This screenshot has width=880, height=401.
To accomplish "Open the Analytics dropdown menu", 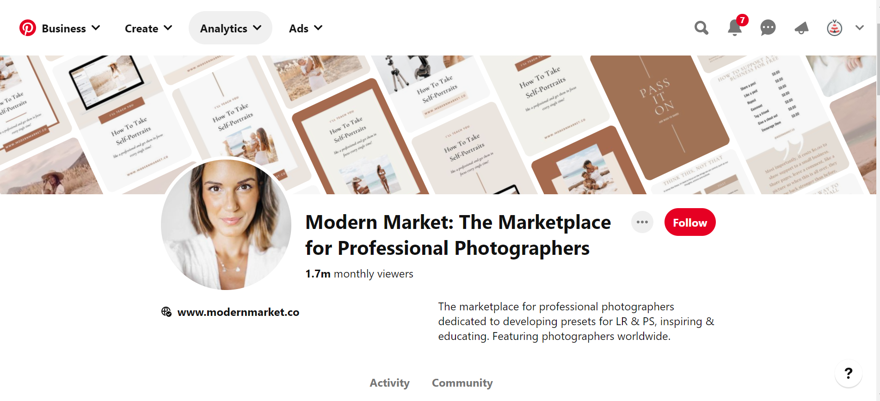I will pyautogui.click(x=230, y=28).
